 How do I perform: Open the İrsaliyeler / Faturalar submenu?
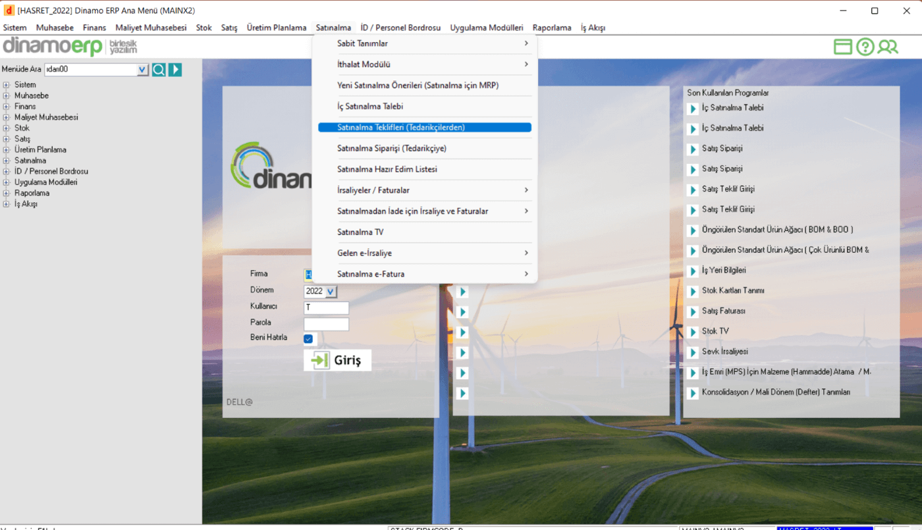[425, 190]
